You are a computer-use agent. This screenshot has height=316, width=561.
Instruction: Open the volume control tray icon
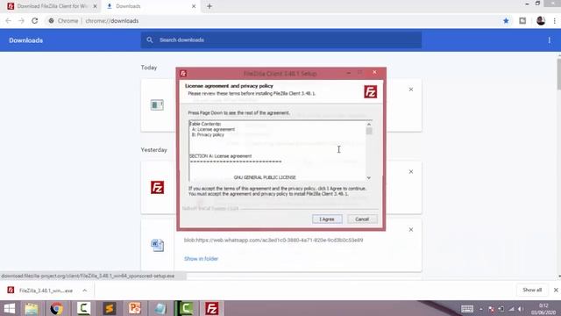[521, 309]
